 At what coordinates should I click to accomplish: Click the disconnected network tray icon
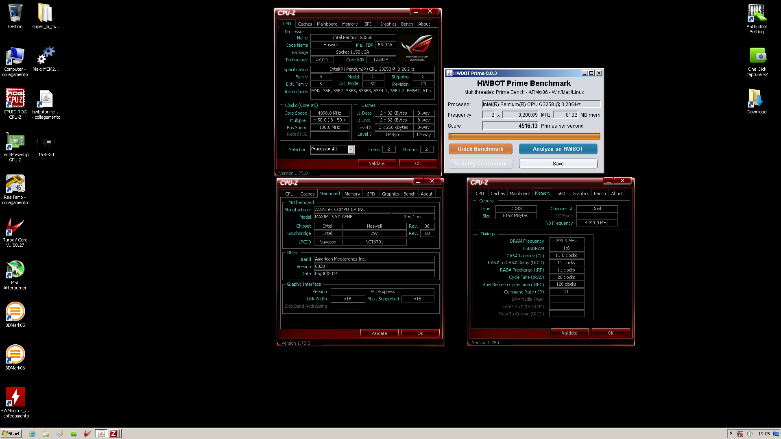(x=740, y=434)
